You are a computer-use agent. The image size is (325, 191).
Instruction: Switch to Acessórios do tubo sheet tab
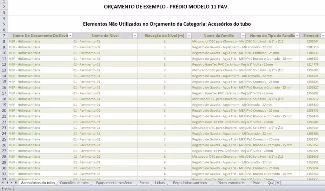pos(38,183)
